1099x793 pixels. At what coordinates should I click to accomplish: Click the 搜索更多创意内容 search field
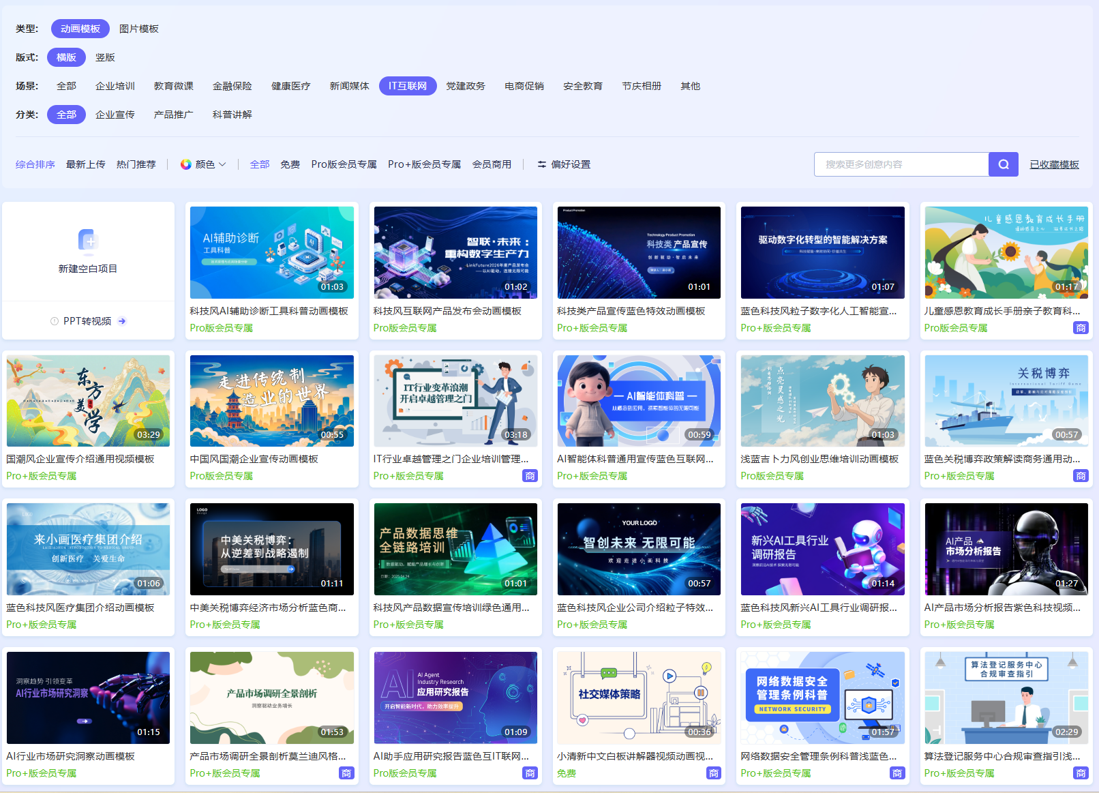click(x=901, y=164)
